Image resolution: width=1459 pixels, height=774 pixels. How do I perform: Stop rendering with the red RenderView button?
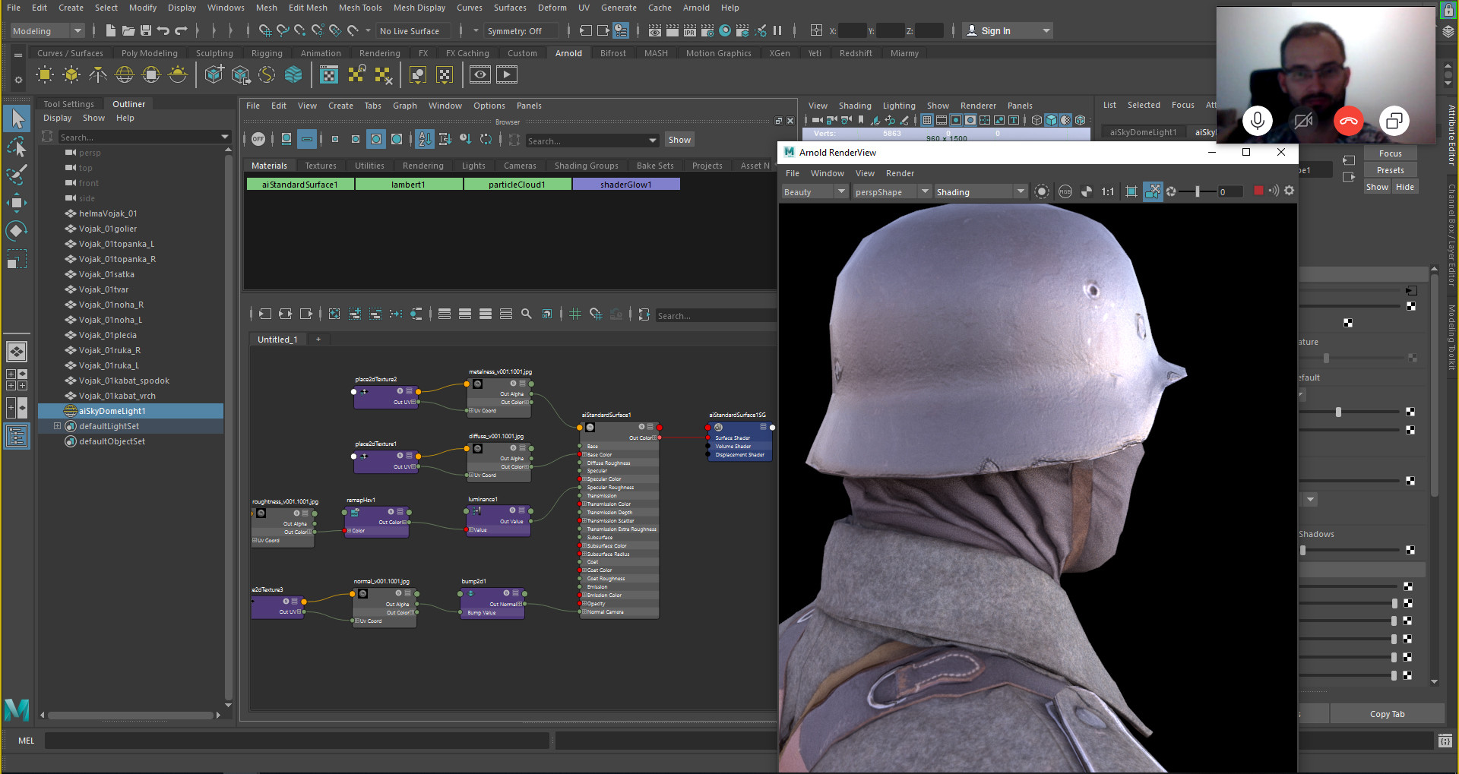coord(1258,191)
